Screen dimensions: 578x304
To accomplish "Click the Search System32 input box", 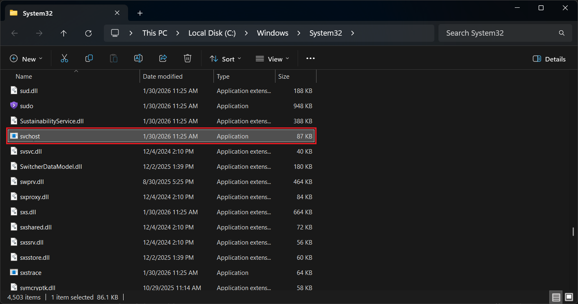I will coord(499,33).
